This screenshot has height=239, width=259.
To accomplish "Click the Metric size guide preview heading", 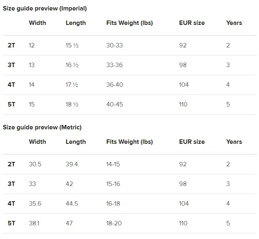I will click(42, 127).
